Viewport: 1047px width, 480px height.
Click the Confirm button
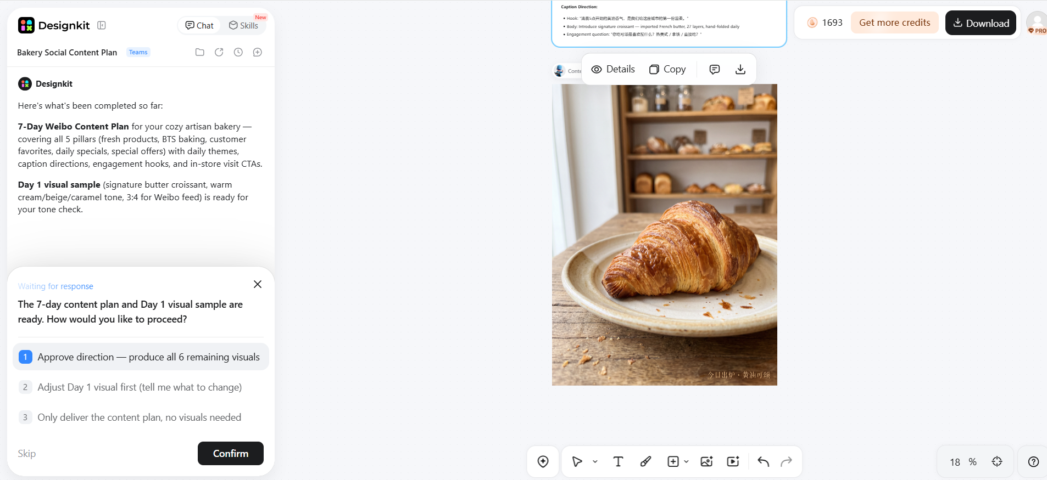click(231, 453)
